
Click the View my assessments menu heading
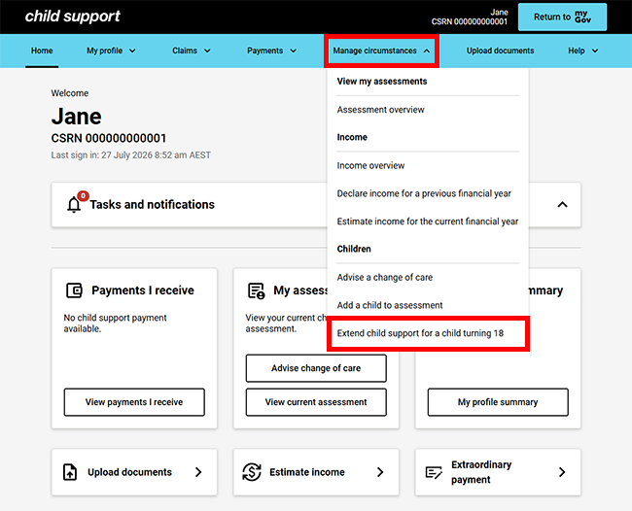[x=382, y=82]
